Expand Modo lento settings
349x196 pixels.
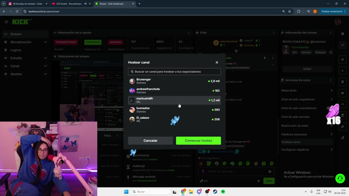(x=307, y=90)
